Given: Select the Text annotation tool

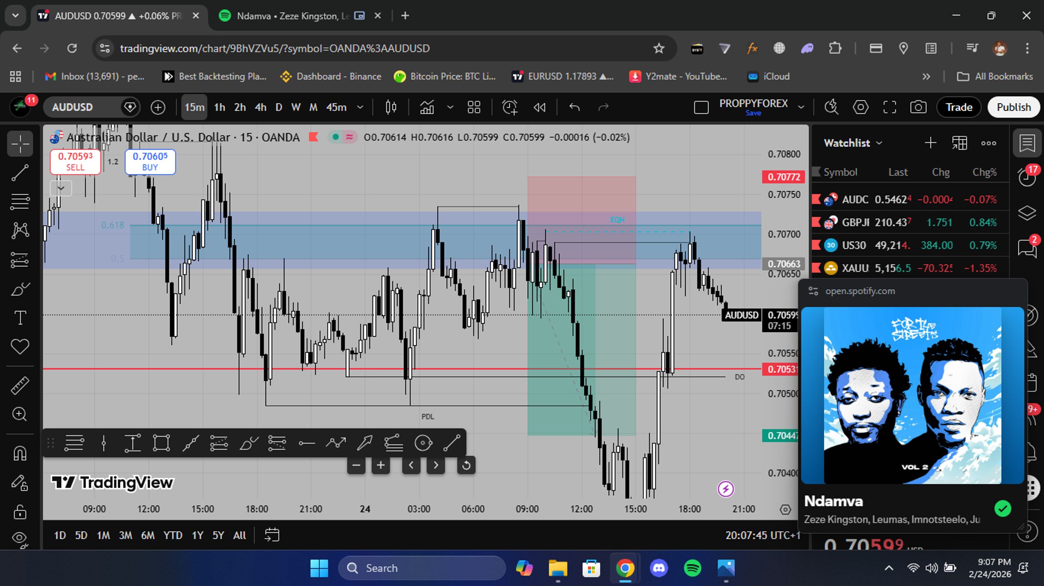Looking at the screenshot, I should point(20,318).
